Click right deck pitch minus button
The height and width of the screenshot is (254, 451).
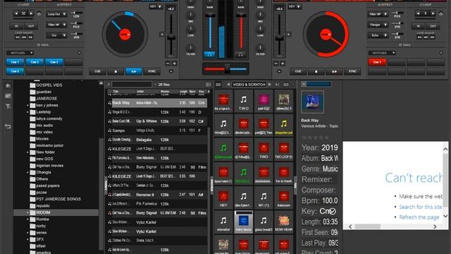pyautogui.click(x=276, y=64)
